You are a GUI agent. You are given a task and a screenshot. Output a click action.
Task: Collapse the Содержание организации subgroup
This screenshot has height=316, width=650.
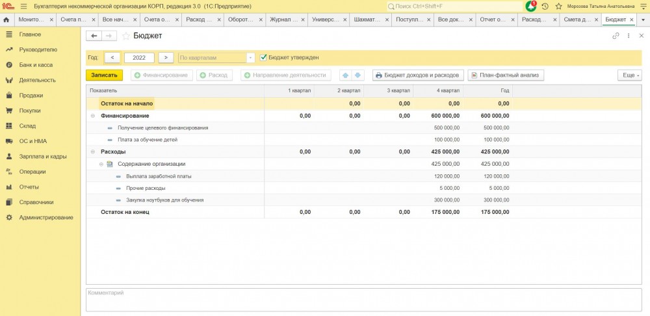pos(101,164)
